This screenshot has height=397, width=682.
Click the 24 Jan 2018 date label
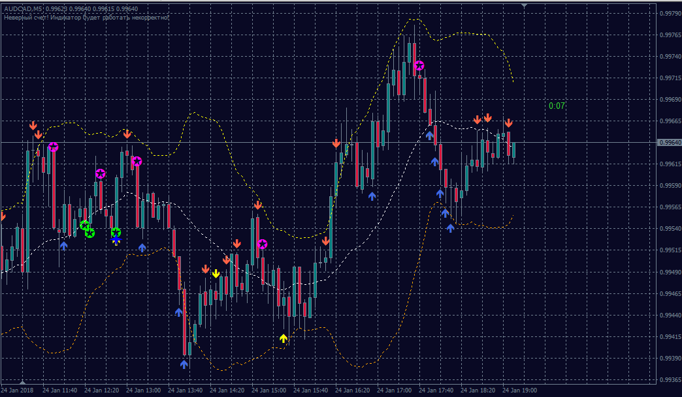pyautogui.click(x=18, y=390)
